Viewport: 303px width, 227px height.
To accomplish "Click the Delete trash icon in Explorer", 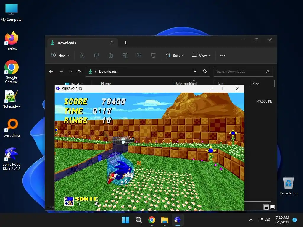I will click(153, 55).
